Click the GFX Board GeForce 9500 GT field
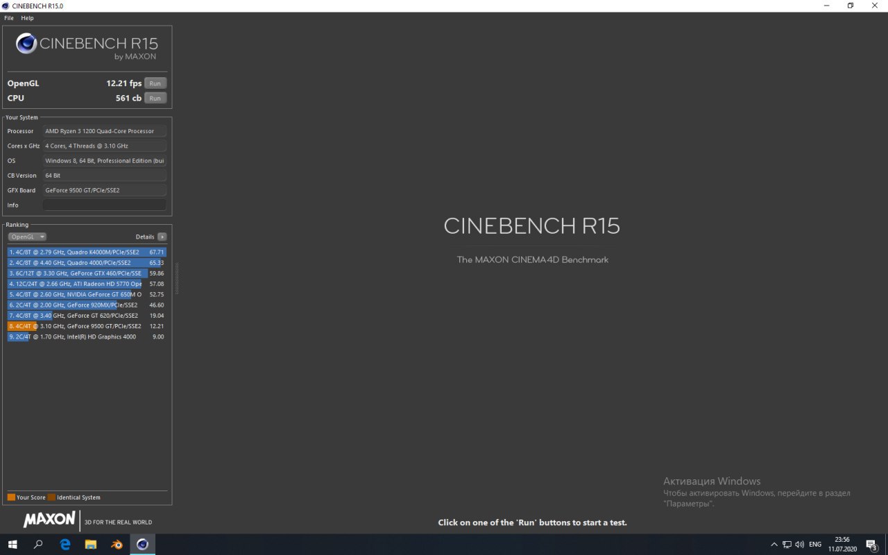Screen dimensions: 888x555 pyautogui.click(x=104, y=190)
